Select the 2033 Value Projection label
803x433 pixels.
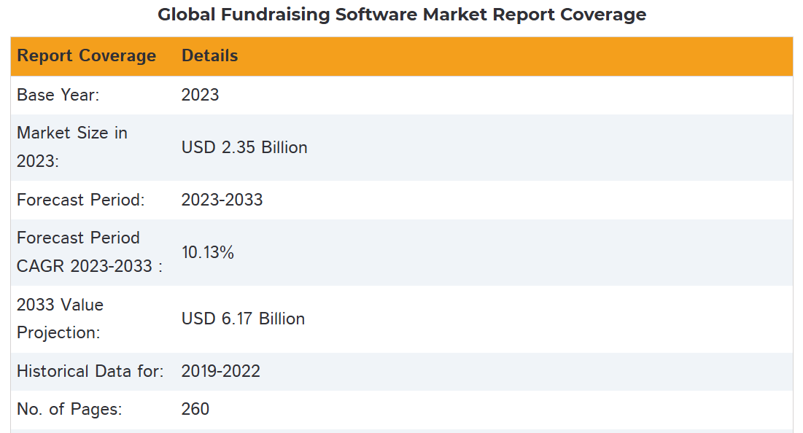(x=60, y=319)
